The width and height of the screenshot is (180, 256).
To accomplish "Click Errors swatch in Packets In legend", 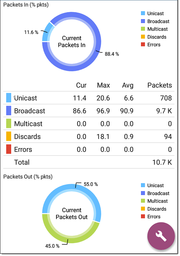I will point(143,44).
